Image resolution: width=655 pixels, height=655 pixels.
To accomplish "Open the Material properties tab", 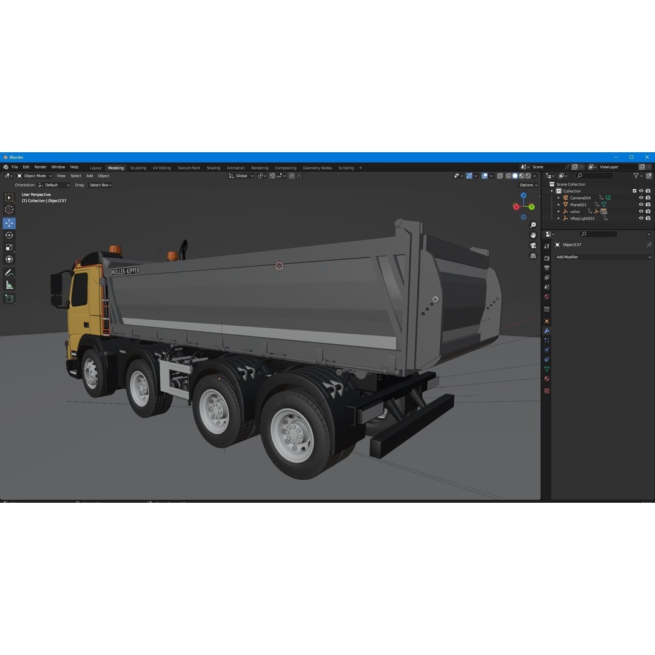I will coord(547,379).
